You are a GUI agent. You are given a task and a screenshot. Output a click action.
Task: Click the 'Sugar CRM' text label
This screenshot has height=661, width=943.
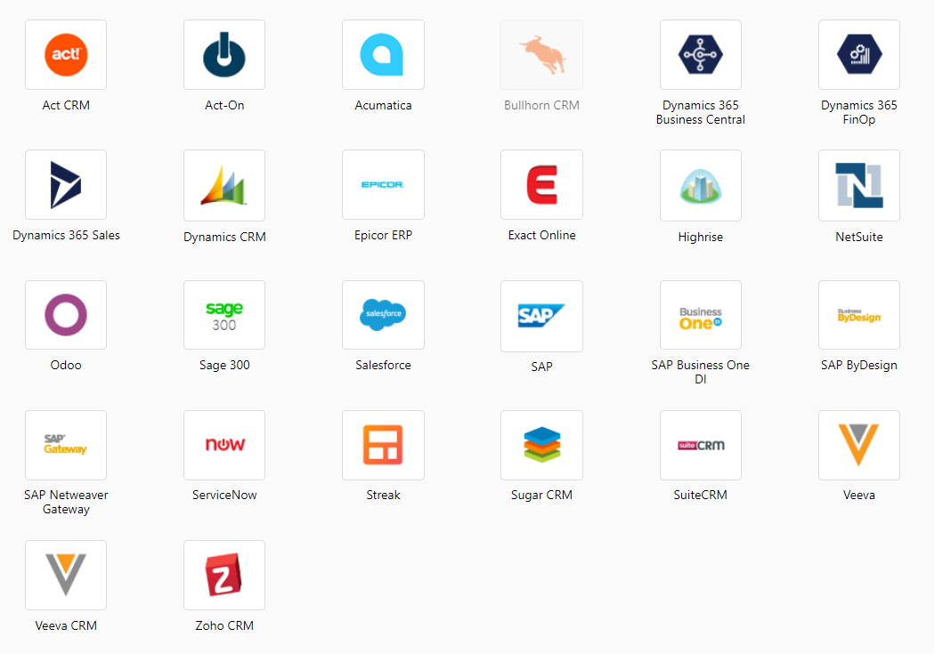tap(542, 495)
